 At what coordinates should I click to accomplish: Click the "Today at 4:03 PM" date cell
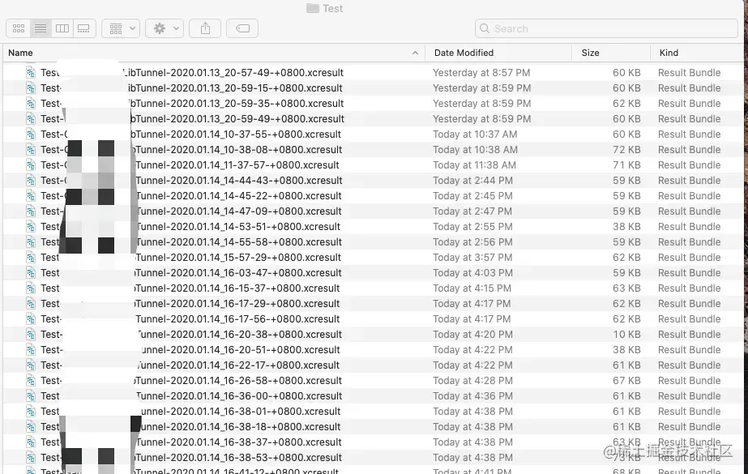[x=472, y=273]
